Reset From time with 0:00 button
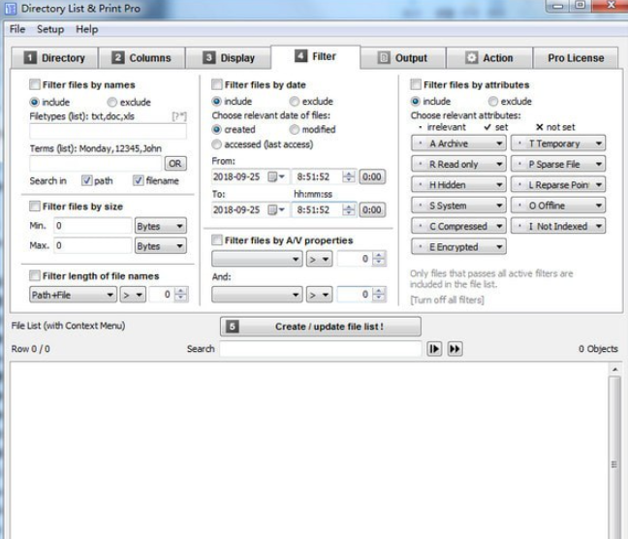The width and height of the screenshot is (628, 539). click(x=372, y=176)
